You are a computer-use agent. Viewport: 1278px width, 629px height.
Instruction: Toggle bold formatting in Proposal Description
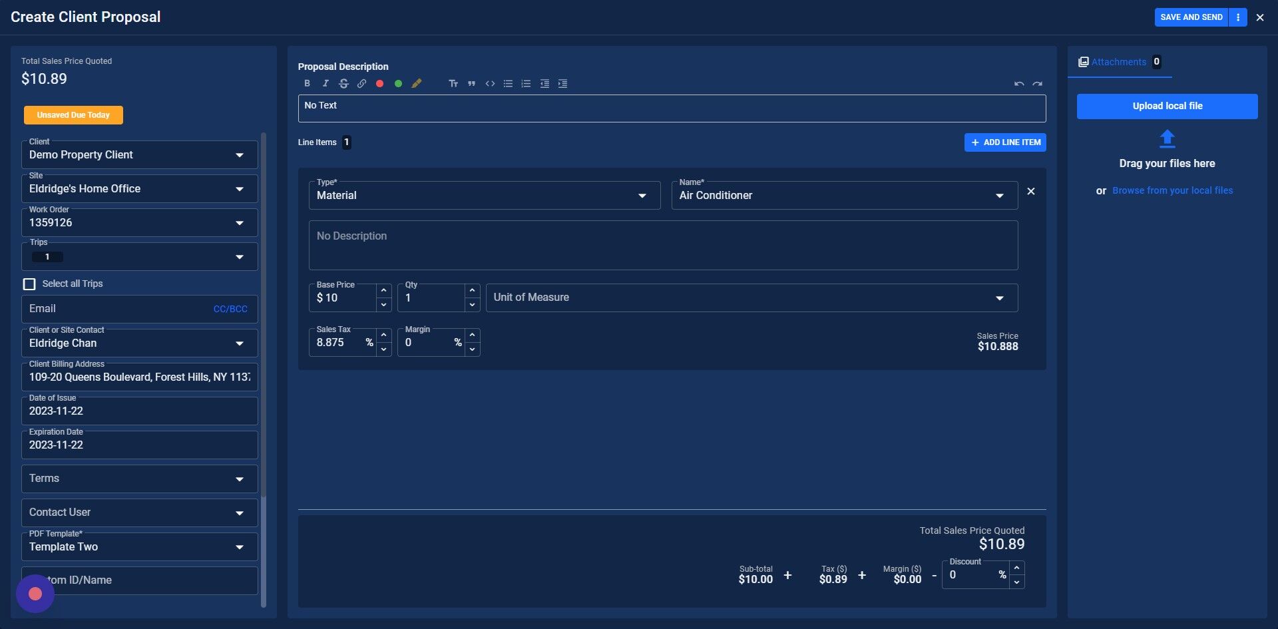coord(307,84)
